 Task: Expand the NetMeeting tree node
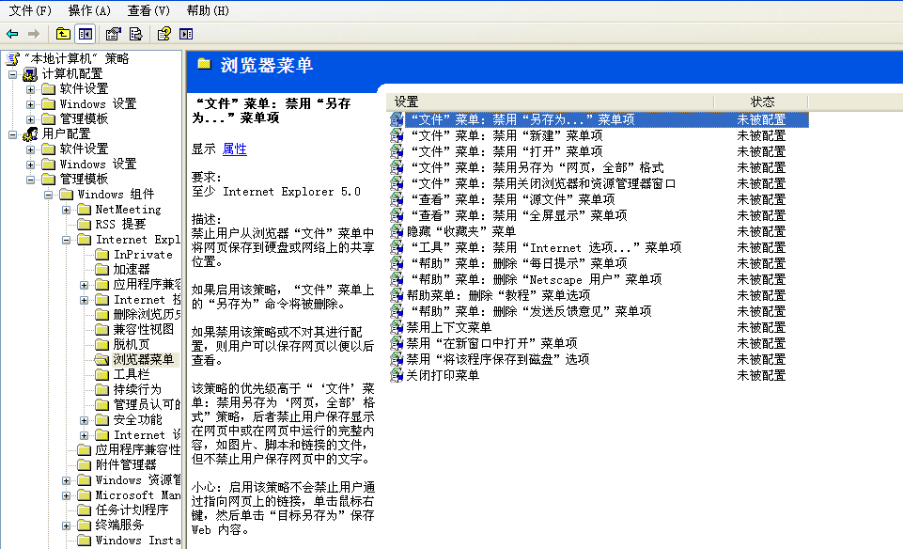[68, 210]
